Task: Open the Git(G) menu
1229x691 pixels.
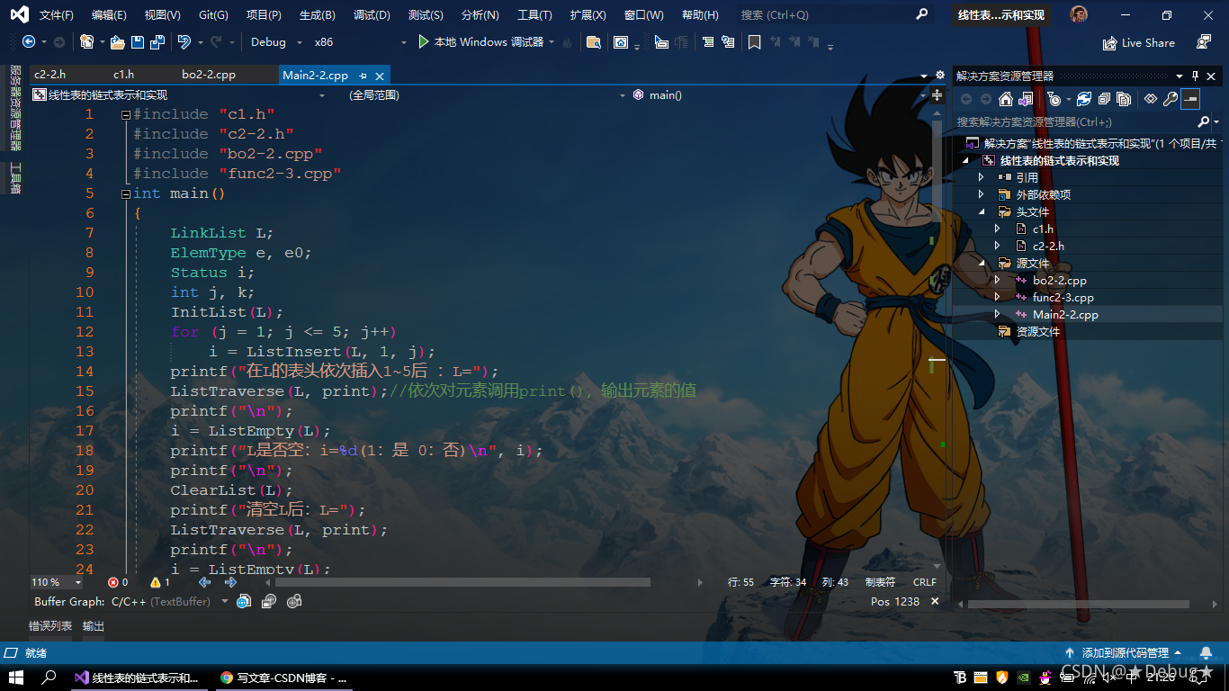Action: pos(213,15)
